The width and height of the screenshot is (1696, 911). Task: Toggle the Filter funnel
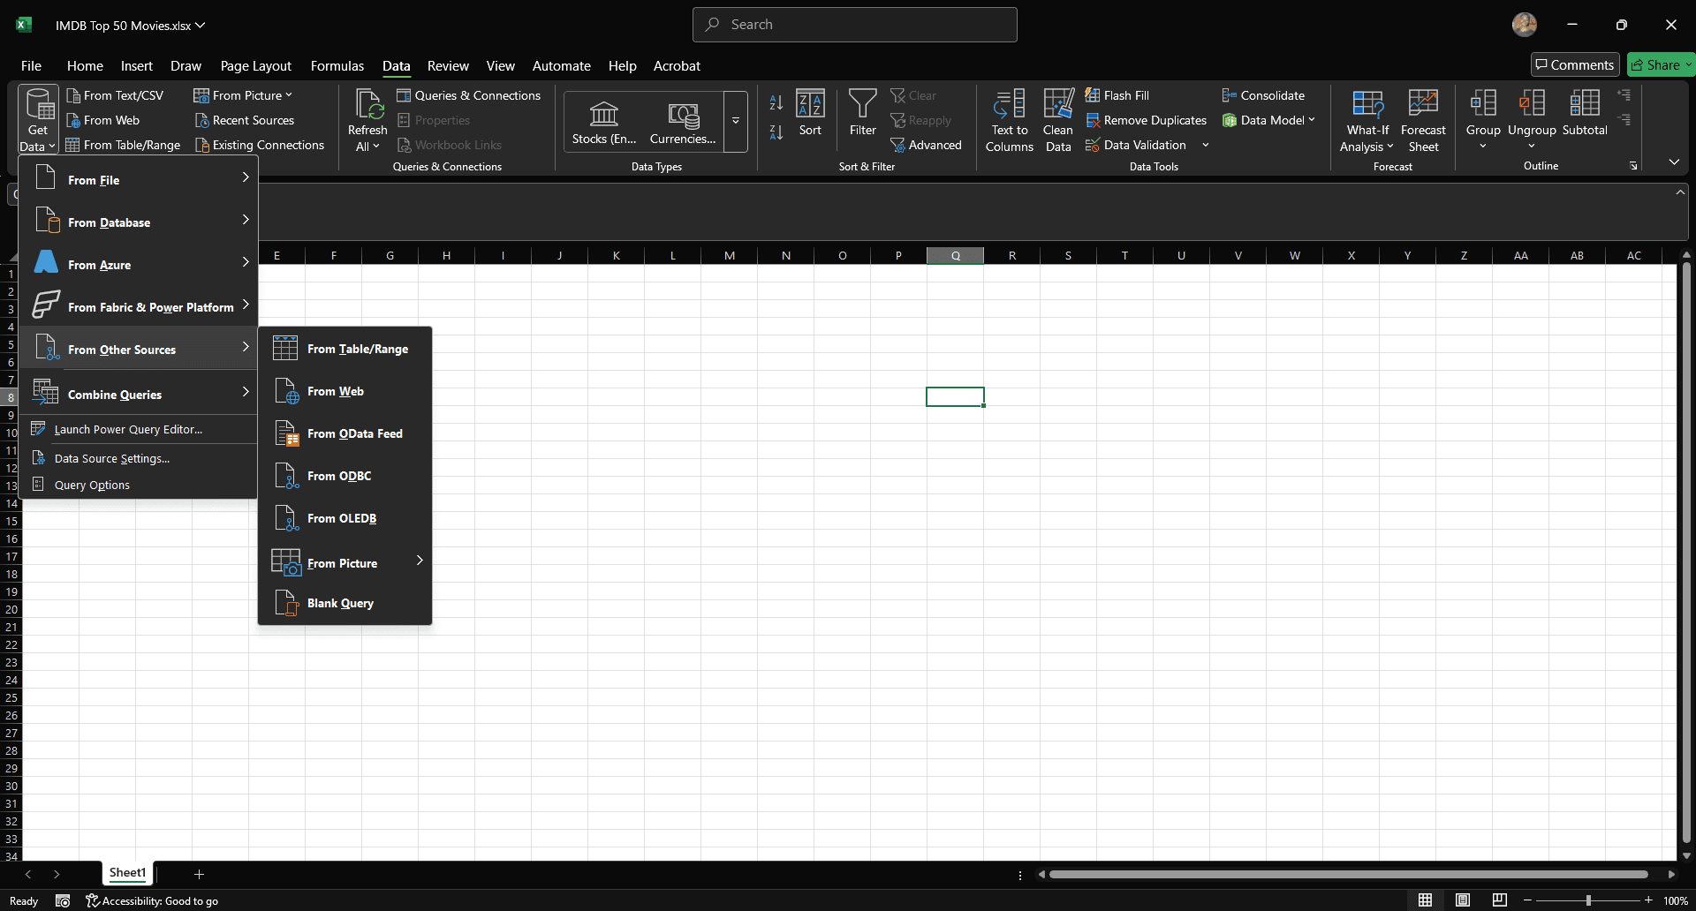coord(862,113)
